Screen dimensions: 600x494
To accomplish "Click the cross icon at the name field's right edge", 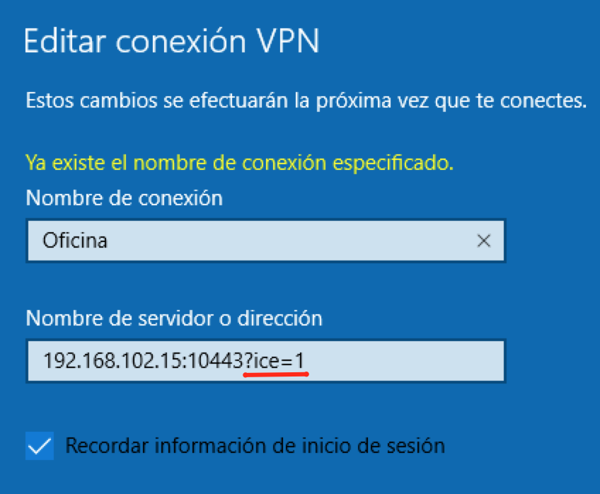I will pos(483,241).
